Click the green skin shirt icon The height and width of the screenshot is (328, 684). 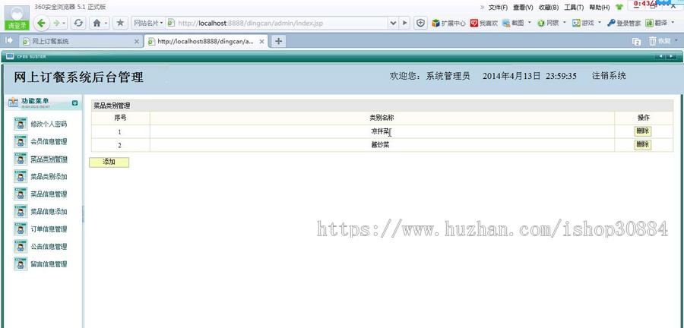tap(619, 8)
